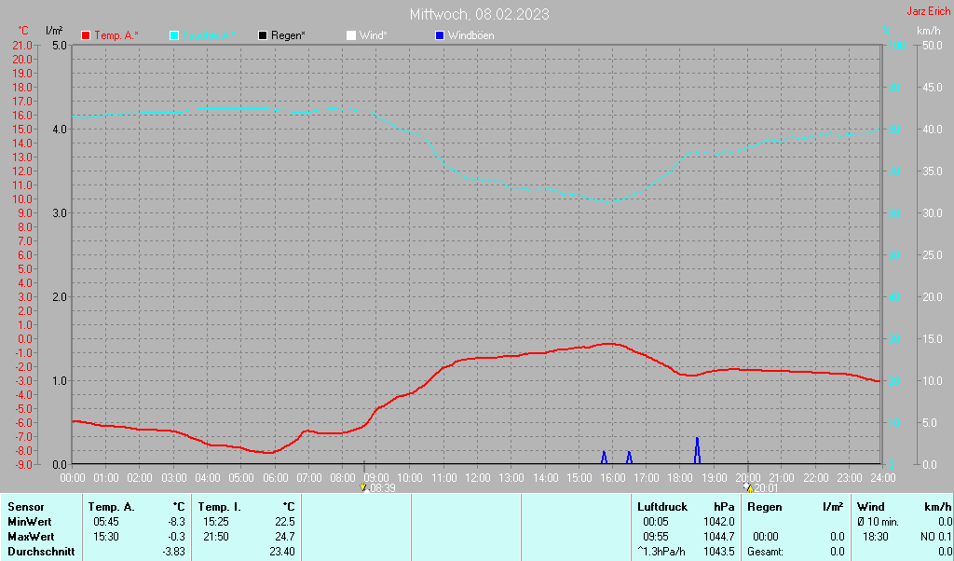This screenshot has width=954, height=561.
Task: Click the white Wind legend square
Action: [350, 35]
